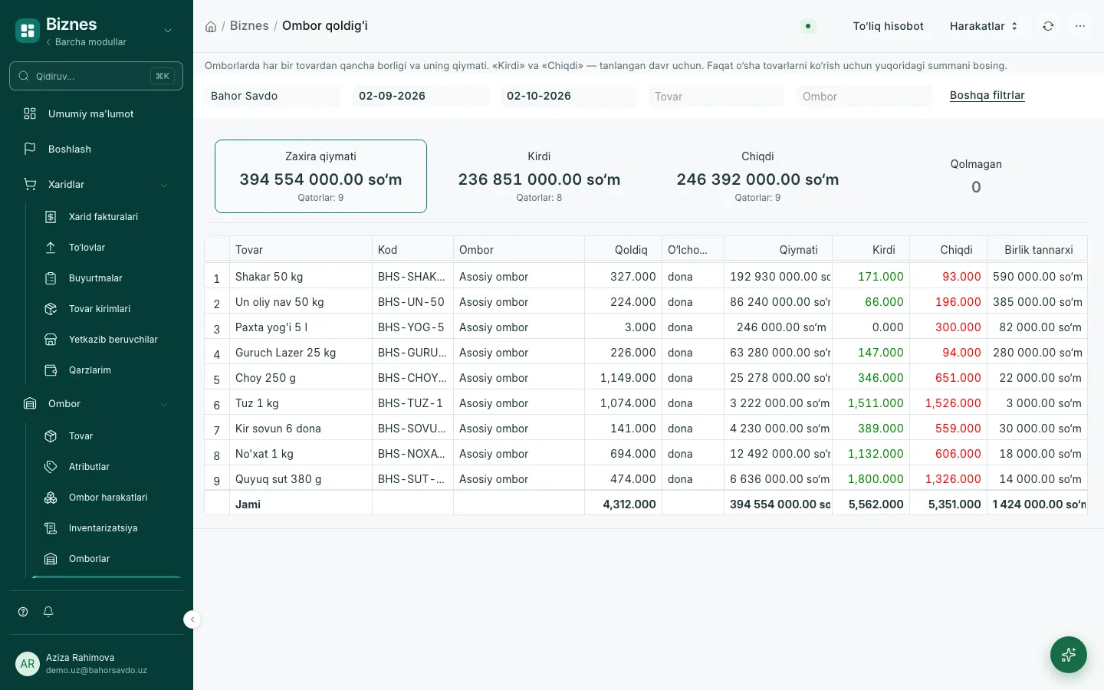Click the To'liq hisobot button

(x=888, y=26)
